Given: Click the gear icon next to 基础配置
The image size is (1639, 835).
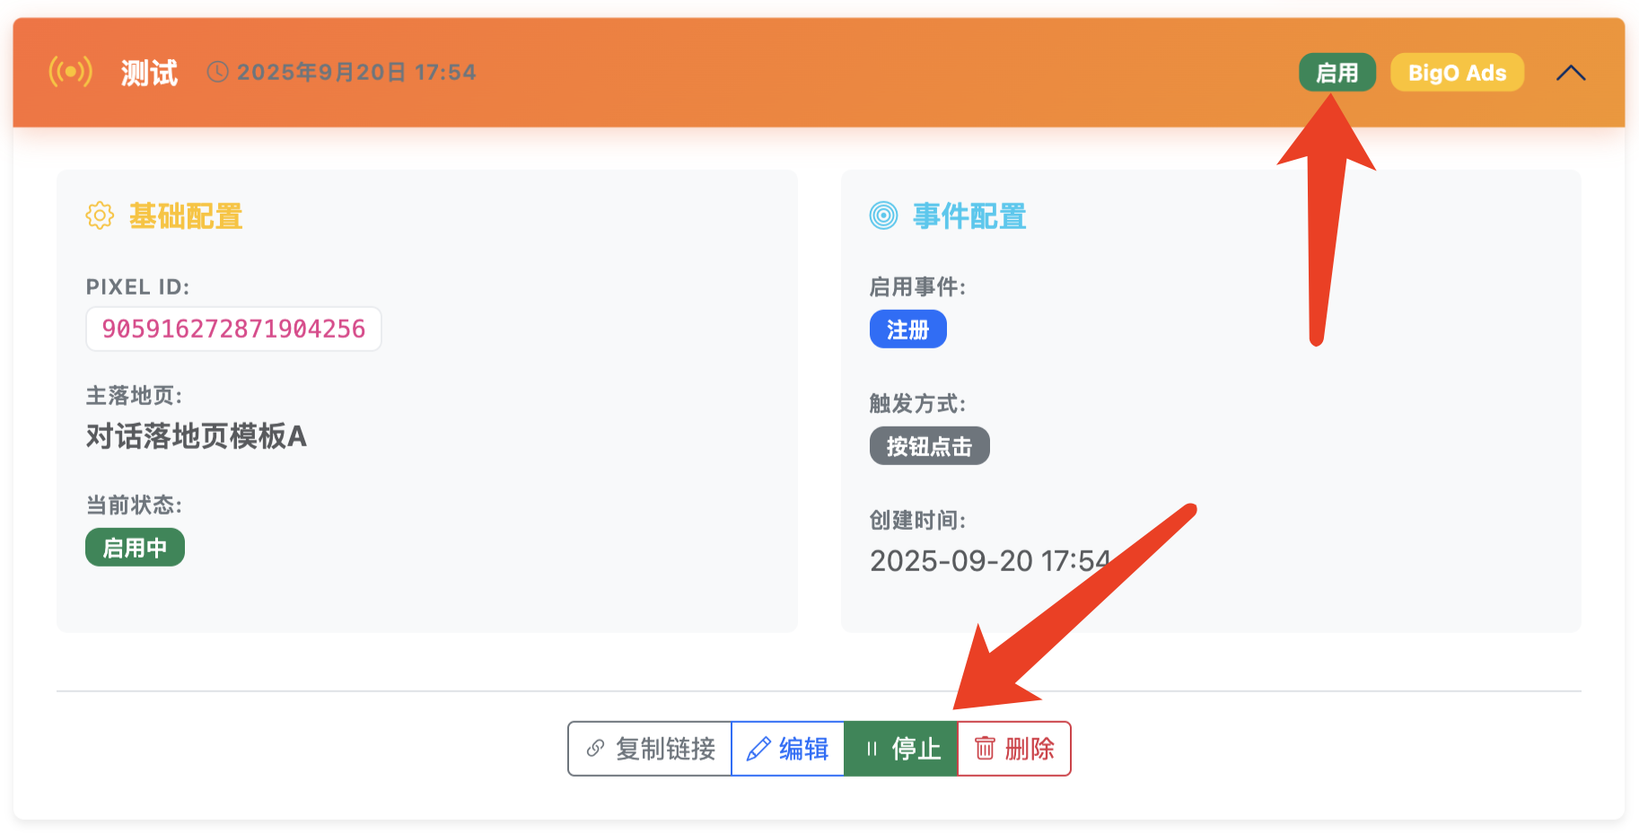Looking at the screenshot, I should tap(100, 215).
